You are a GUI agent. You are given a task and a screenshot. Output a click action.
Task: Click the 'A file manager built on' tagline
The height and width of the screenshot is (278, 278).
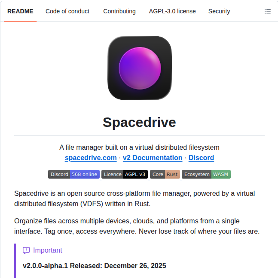click(x=139, y=148)
